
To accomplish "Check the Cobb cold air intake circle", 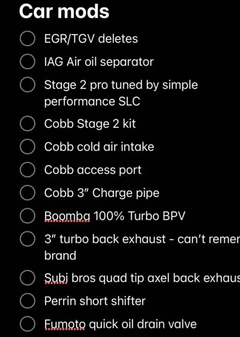I will tap(28, 147).
